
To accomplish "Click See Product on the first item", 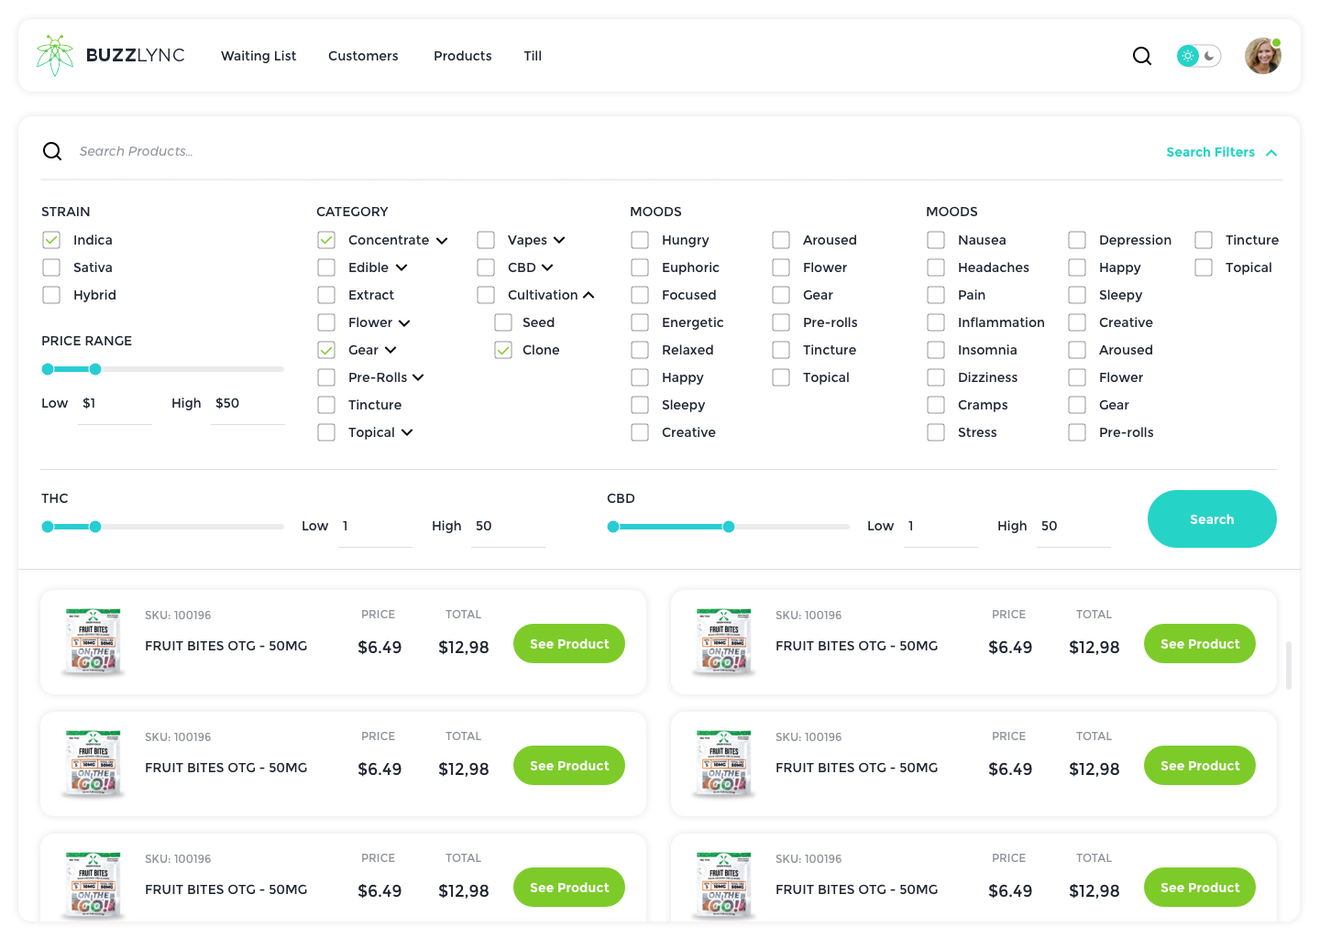I will click(568, 644).
